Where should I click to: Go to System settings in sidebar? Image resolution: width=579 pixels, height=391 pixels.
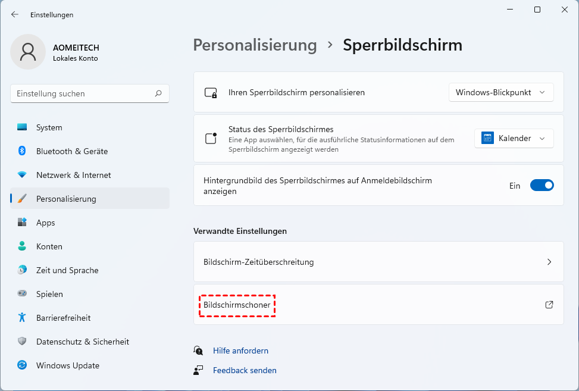click(x=49, y=127)
